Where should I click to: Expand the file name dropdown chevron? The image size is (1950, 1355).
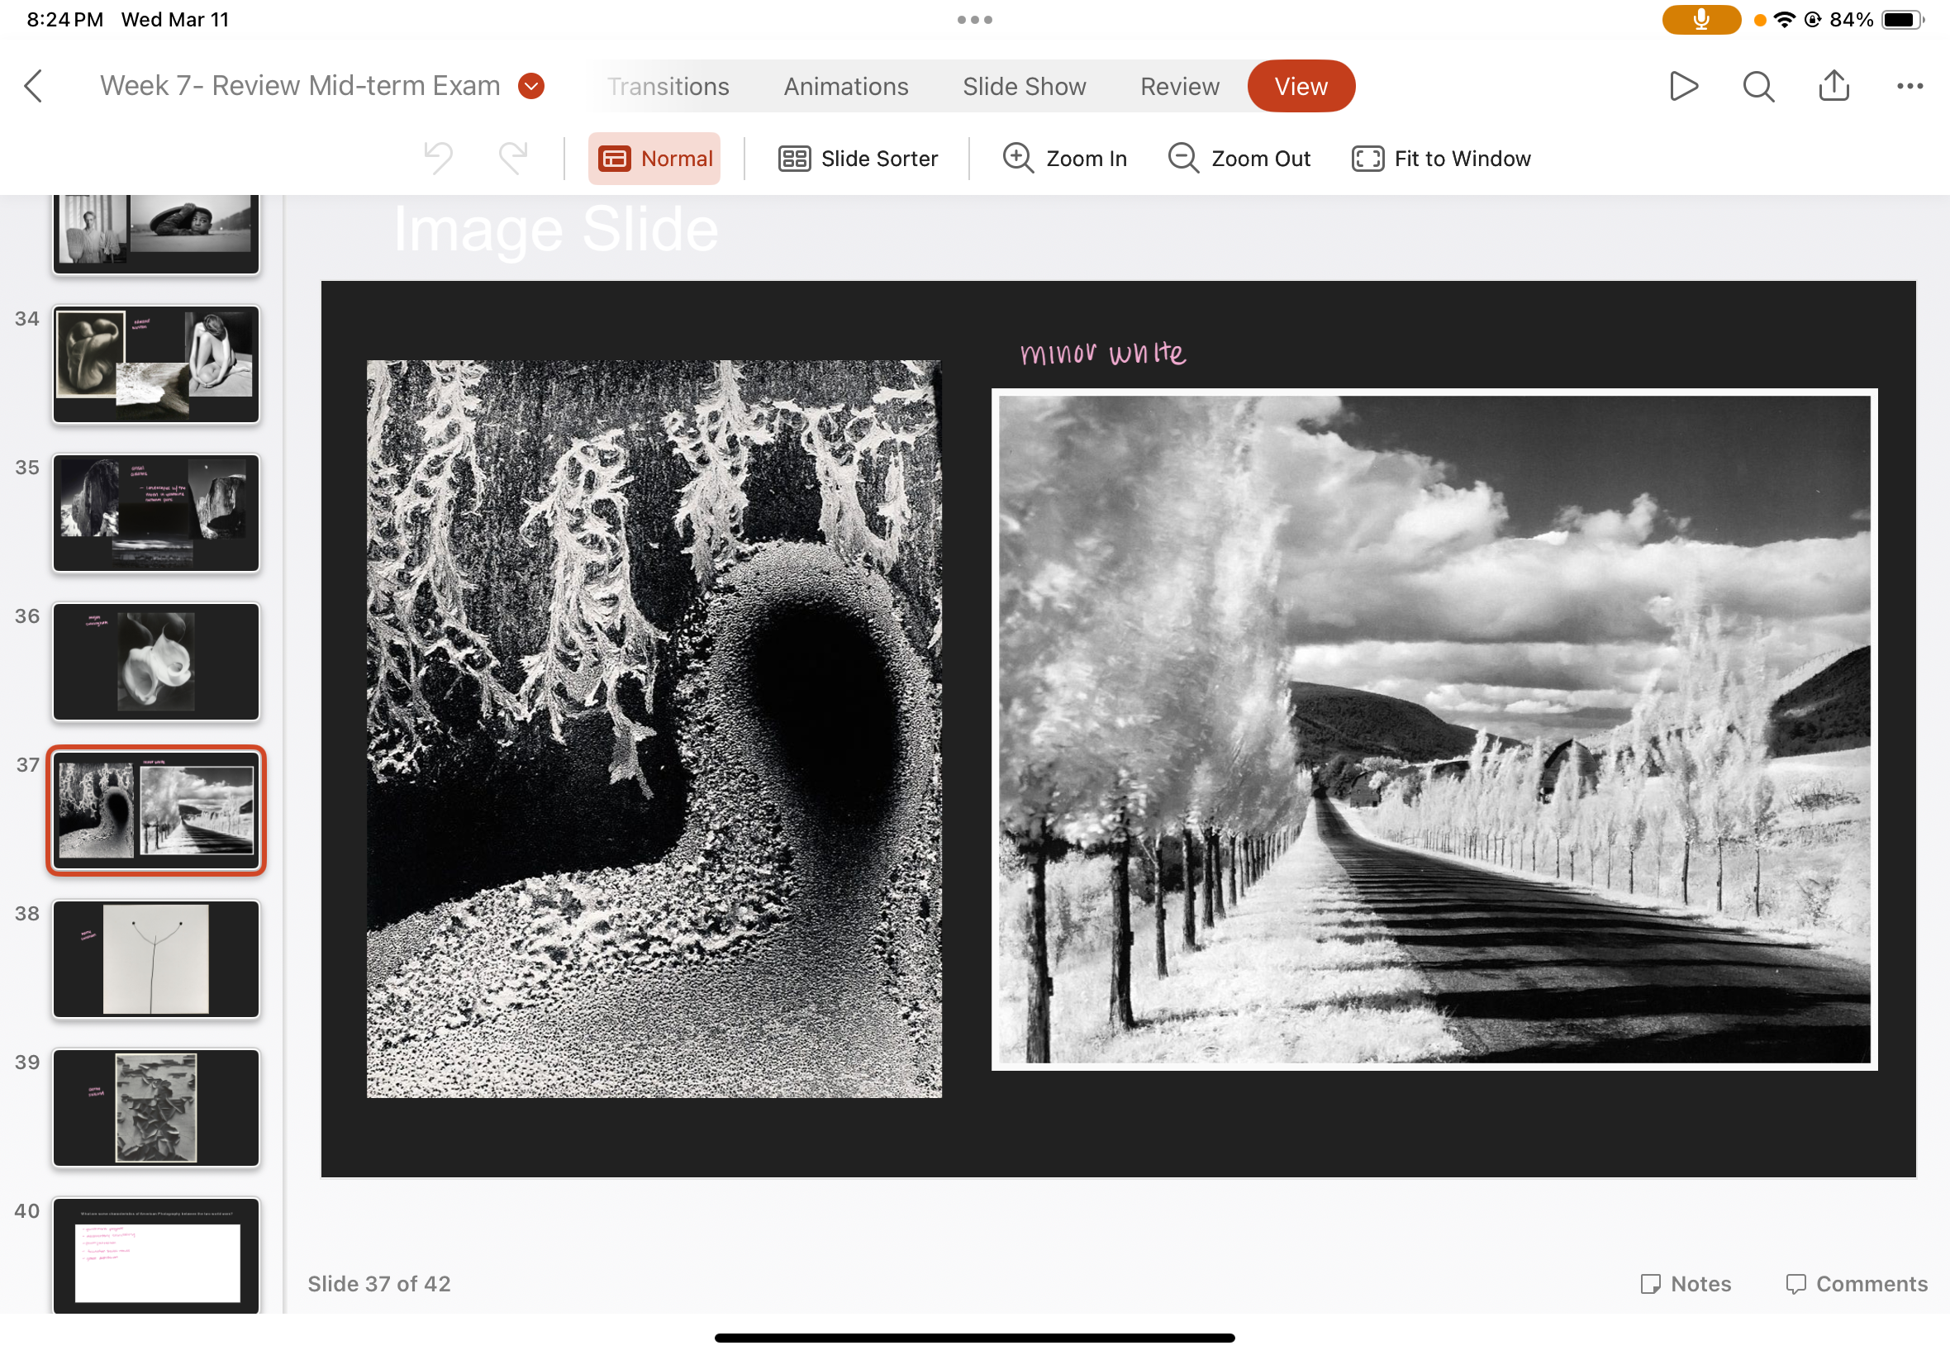(x=531, y=86)
